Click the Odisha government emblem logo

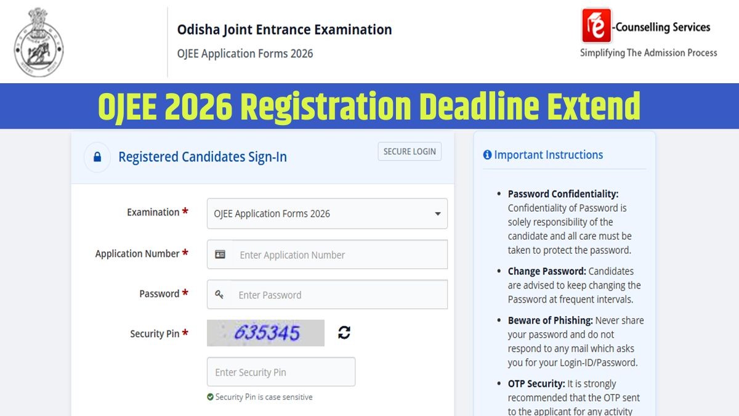pyautogui.click(x=39, y=42)
